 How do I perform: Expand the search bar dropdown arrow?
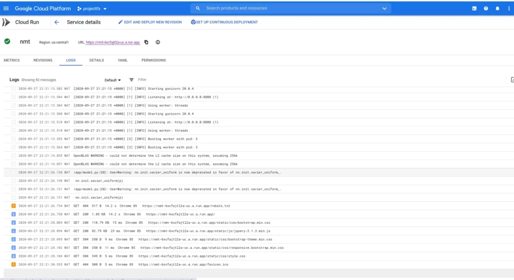click(384, 9)
